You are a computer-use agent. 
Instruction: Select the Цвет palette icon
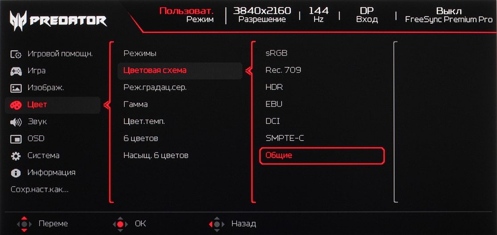[x=16, y=105]
